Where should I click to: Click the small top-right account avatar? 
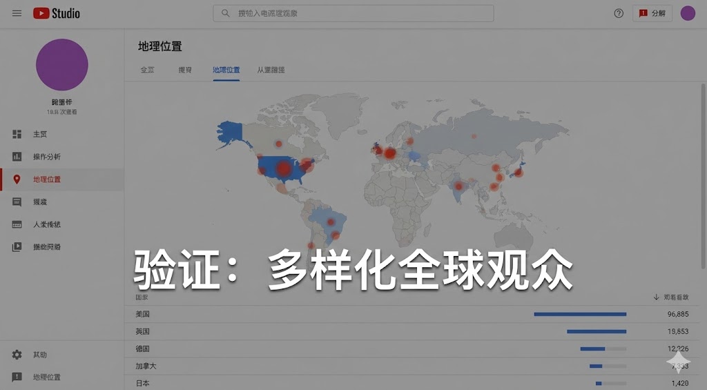click(x=688, y=13)
